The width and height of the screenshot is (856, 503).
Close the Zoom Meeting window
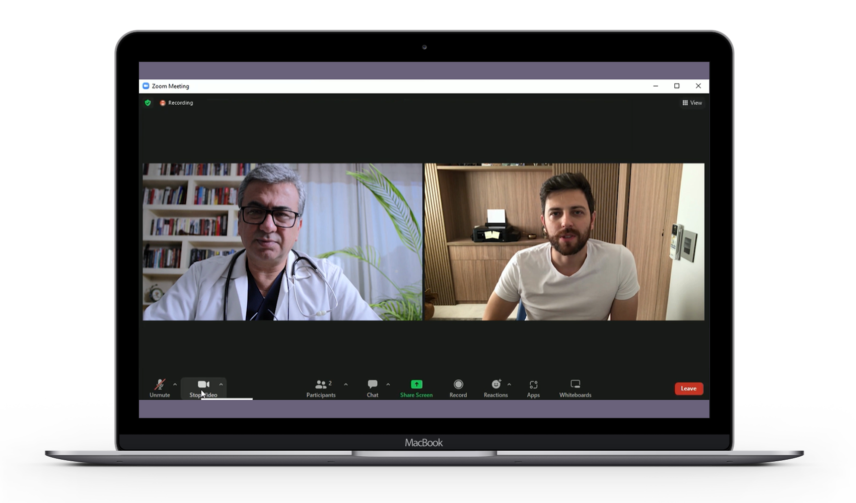point(698,86)
